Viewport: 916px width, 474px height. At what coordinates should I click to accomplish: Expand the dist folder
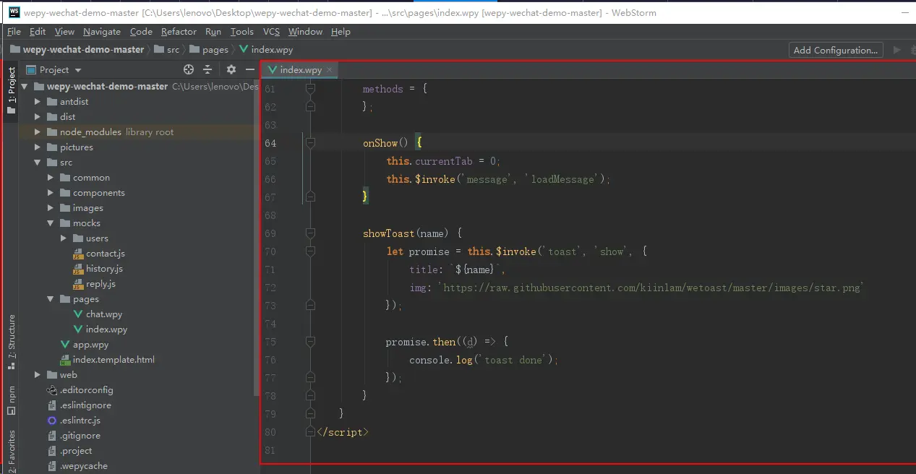click(x=38, y=116)
